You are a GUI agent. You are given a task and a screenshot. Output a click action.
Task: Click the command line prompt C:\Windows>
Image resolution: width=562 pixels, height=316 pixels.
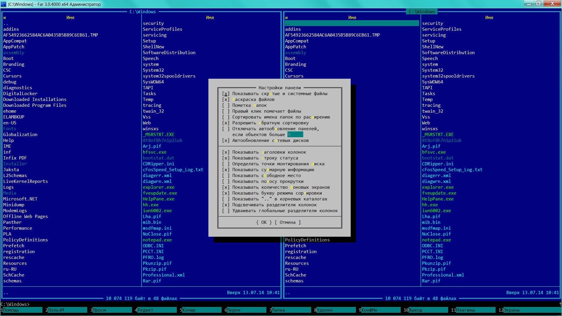(x=15, y=304)
